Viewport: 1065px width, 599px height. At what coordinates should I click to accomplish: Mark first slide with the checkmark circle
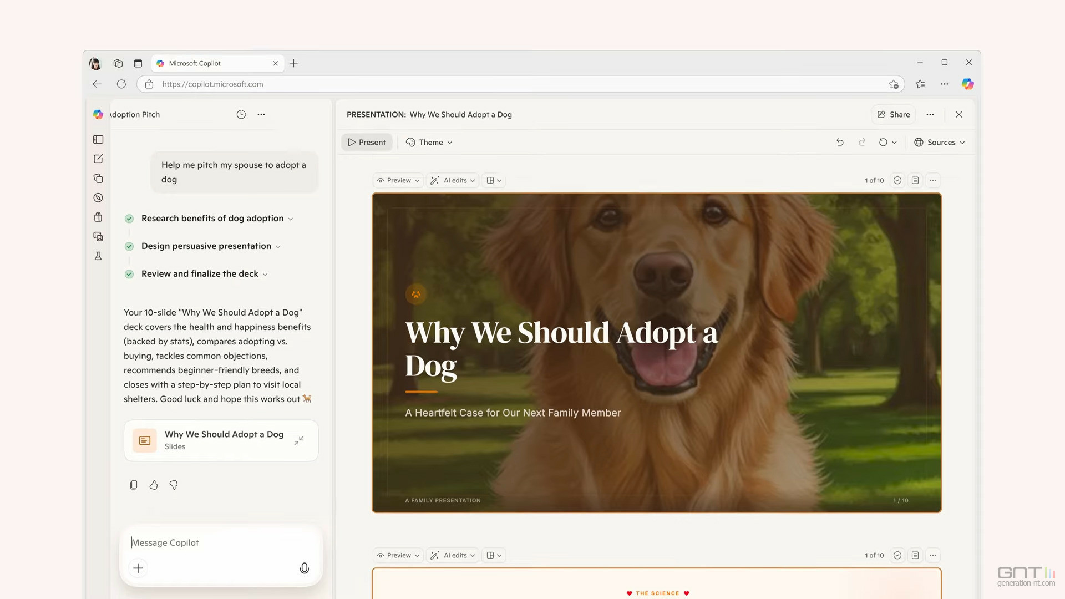897,180
